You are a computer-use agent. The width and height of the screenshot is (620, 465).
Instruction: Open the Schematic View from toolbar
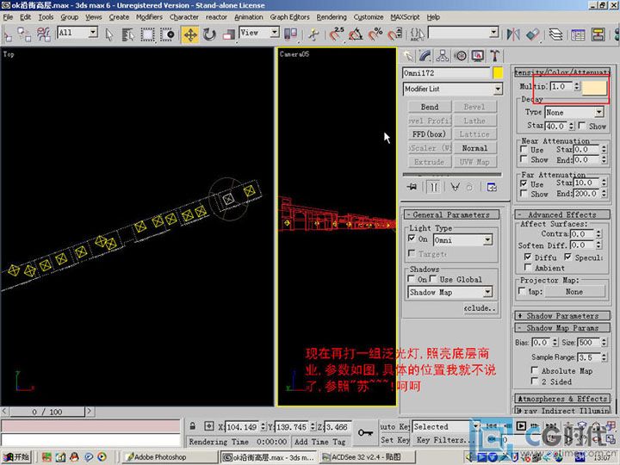click(x=598, y=34)
